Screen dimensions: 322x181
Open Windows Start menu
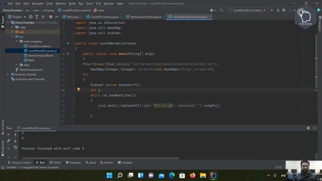coord(110,175)
